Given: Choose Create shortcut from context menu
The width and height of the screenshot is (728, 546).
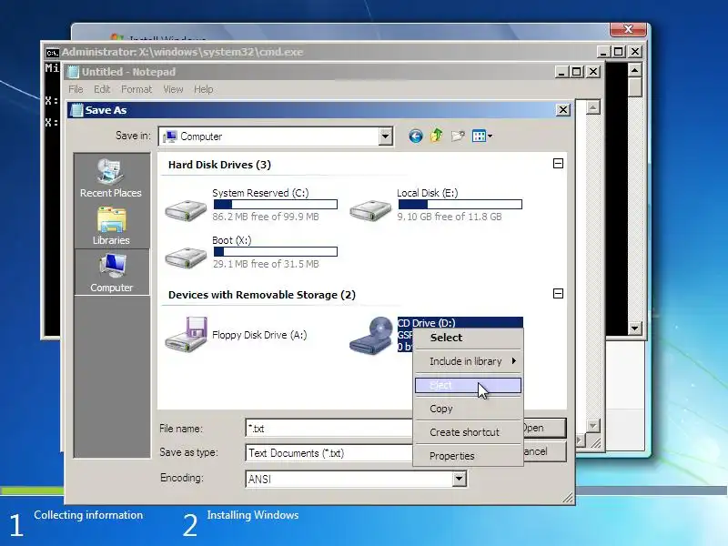Looking at the screenshot, I should click(468, 432).
